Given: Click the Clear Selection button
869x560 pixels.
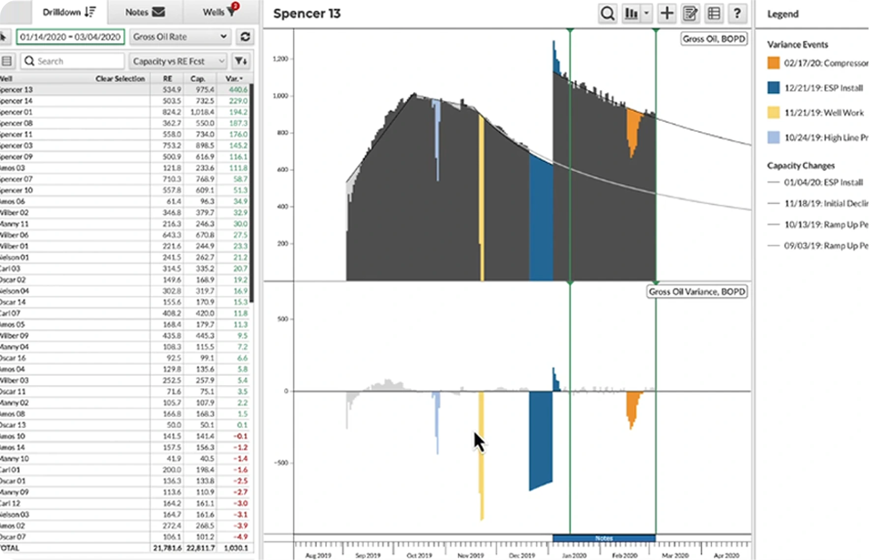Looking at the screenshot, I should (120, 79).
